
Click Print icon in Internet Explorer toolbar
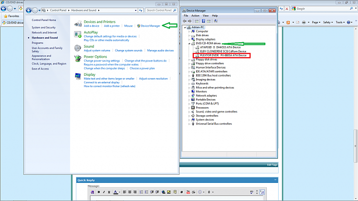click(304, 22)
